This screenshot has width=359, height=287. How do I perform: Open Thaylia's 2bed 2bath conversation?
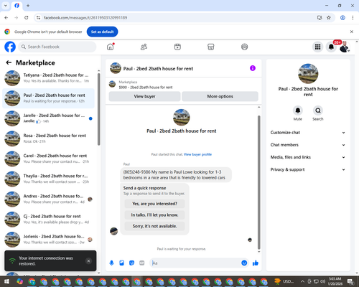tap(48, 179)
